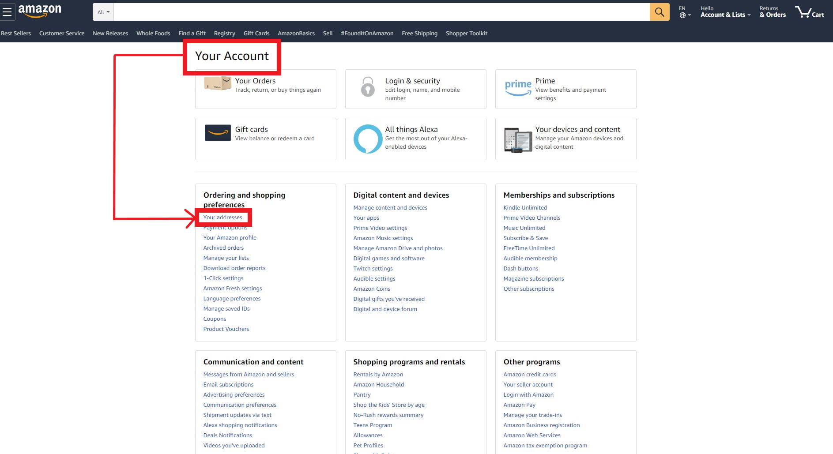Open the All things Alexa card title
The height and width of the screenshot is (454, 833).
point(411,129)
